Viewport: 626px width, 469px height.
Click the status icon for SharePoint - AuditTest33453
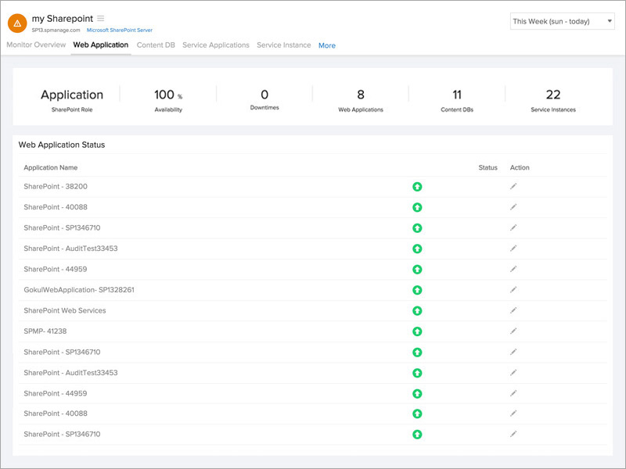point(419,249)
